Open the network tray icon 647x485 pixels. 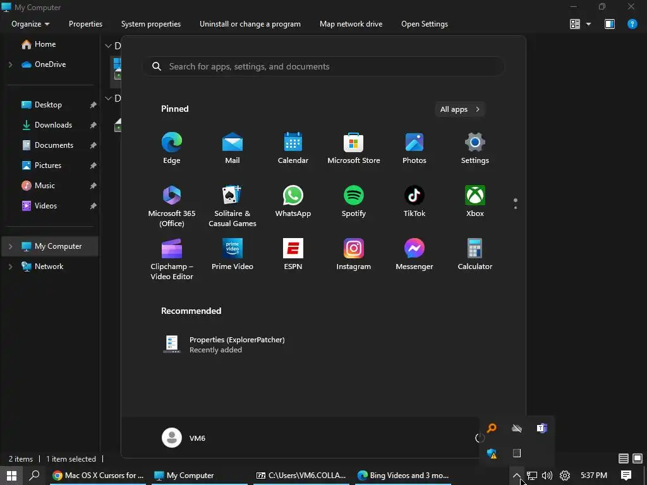click(x=532, y=476)
